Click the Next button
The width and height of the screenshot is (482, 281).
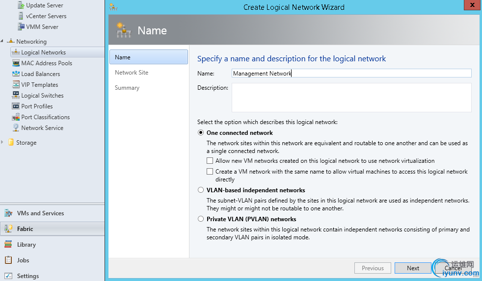click(413, 268)
